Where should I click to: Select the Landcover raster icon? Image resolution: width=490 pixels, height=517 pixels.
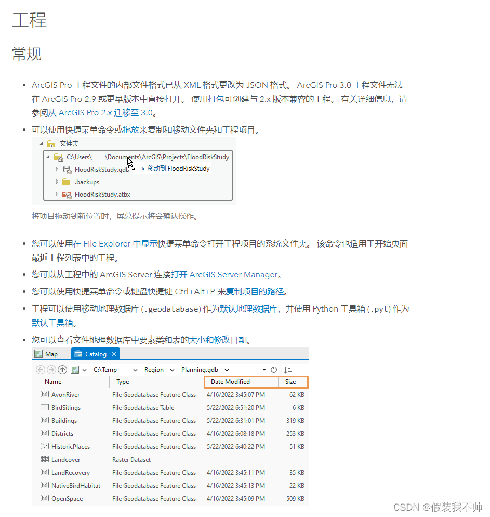tap(45, 459)
